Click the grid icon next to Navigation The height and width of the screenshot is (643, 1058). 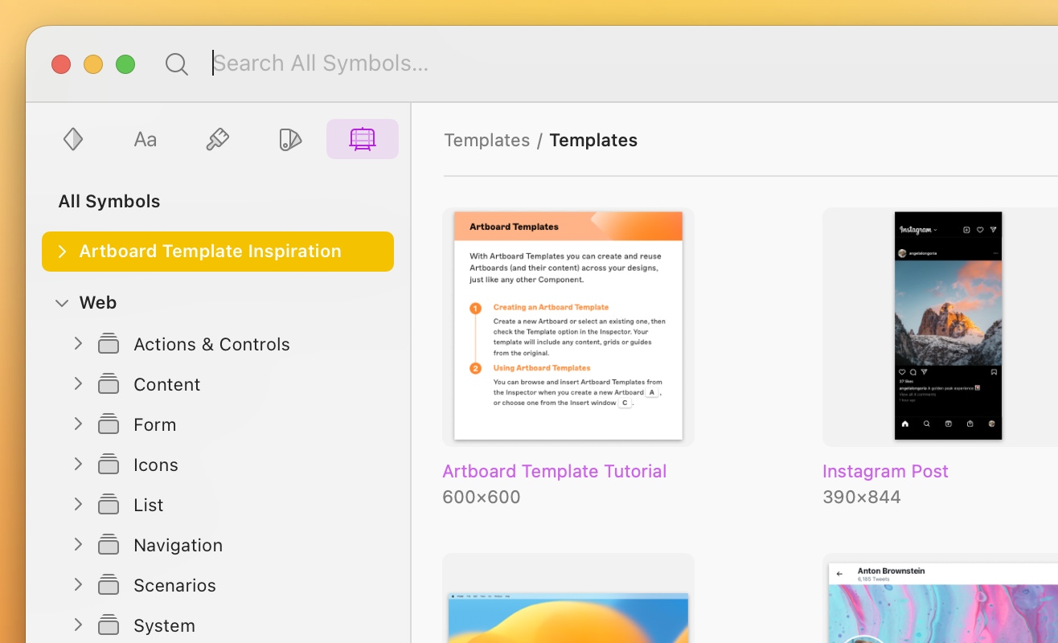point(108,544)
